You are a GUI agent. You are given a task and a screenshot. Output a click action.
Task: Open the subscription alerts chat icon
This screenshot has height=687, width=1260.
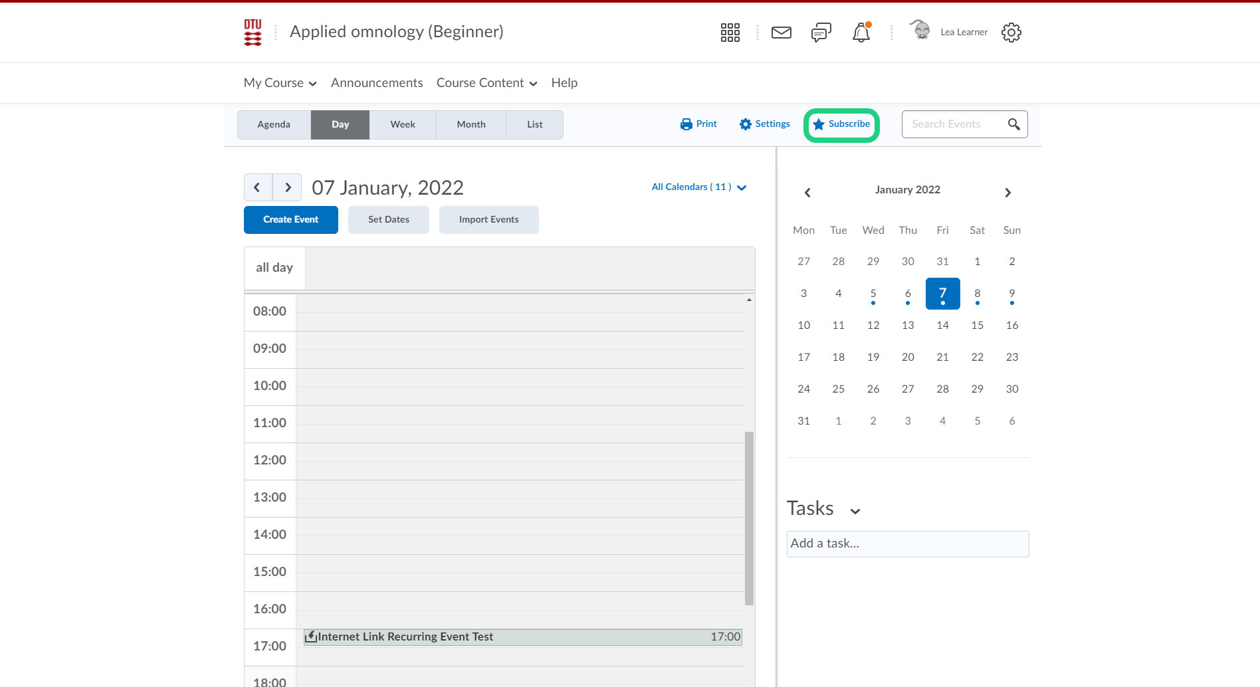tap(821, 33)
